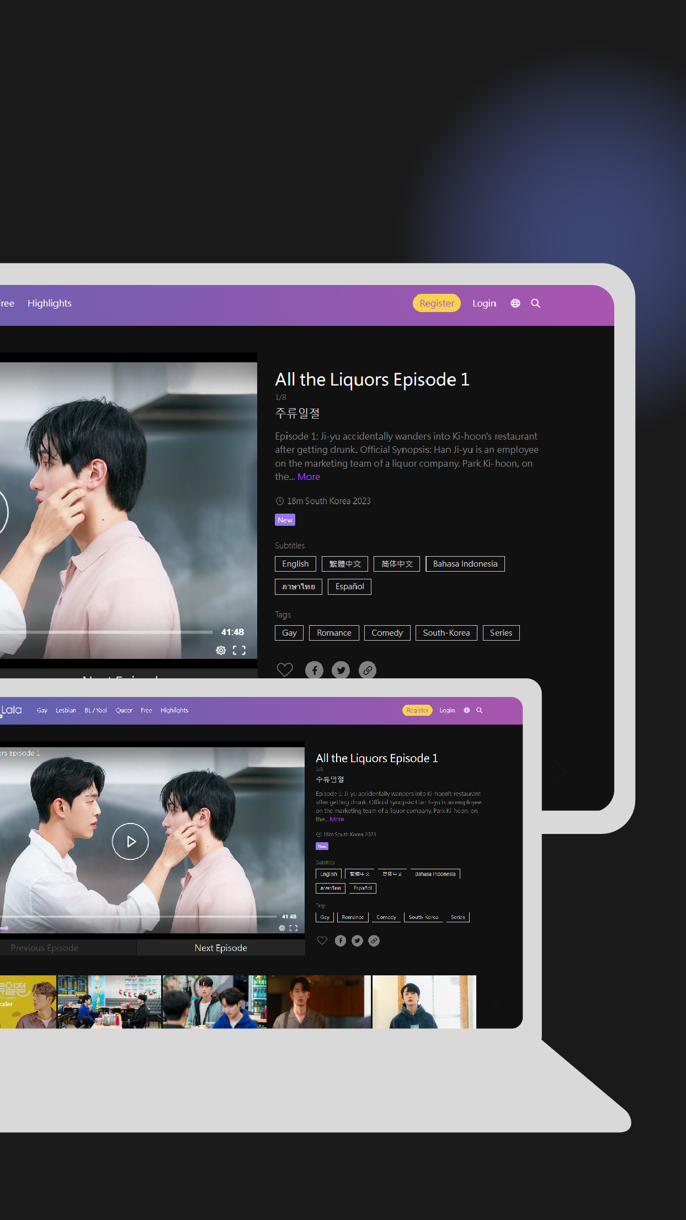Share via Facebook icon on the tablet
Screen dimensions: 686x1220
315,670
